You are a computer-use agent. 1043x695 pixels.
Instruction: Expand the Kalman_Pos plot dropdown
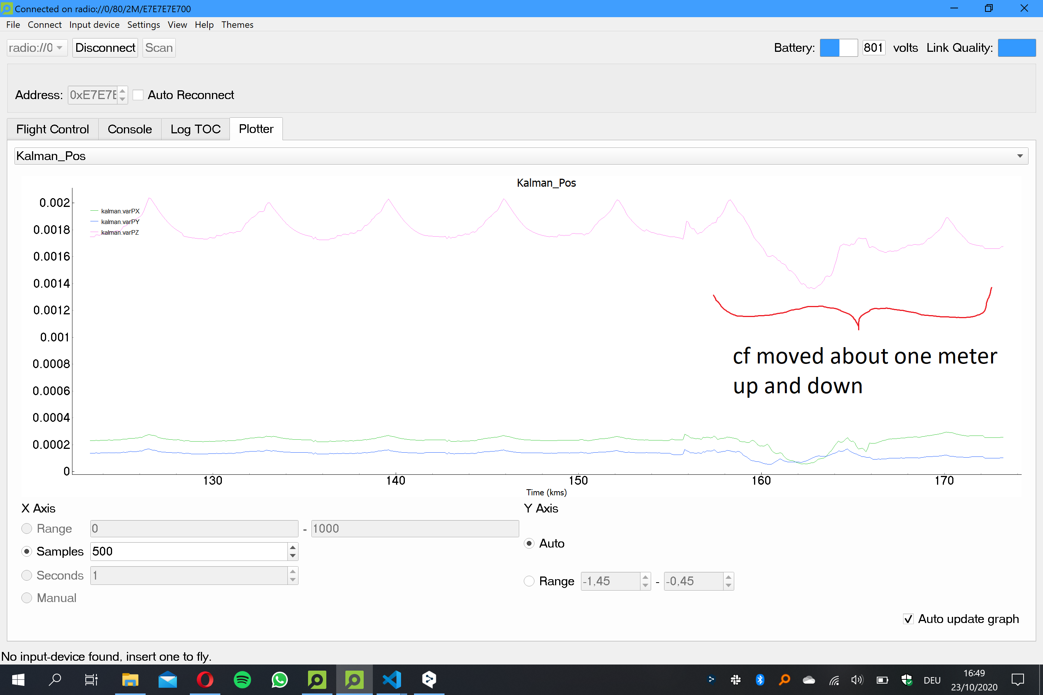click(1019, 156)
